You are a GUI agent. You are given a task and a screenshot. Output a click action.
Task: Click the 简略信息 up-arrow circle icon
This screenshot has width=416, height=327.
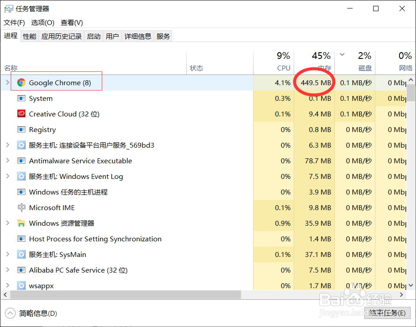coord(10,313)
